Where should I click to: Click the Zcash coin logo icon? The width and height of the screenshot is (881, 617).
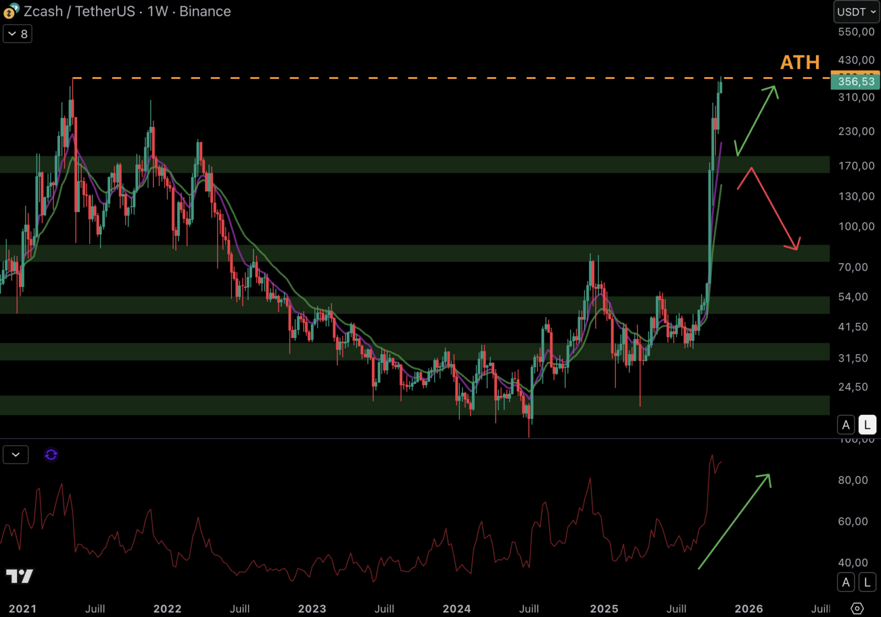(11, 11)
